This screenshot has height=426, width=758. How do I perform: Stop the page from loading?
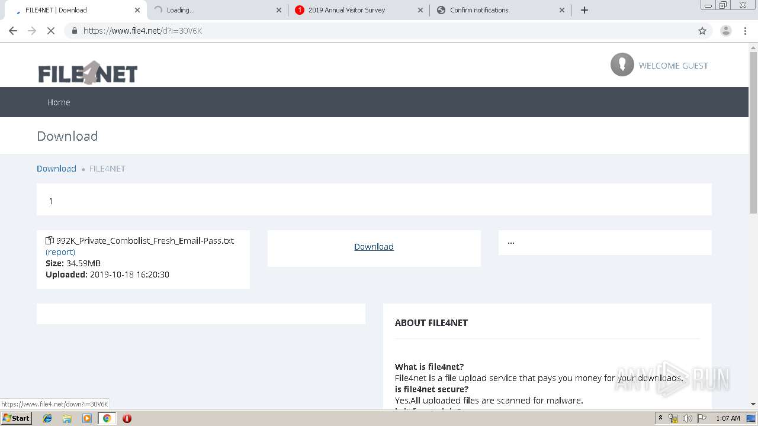click(x=51, y=31)
